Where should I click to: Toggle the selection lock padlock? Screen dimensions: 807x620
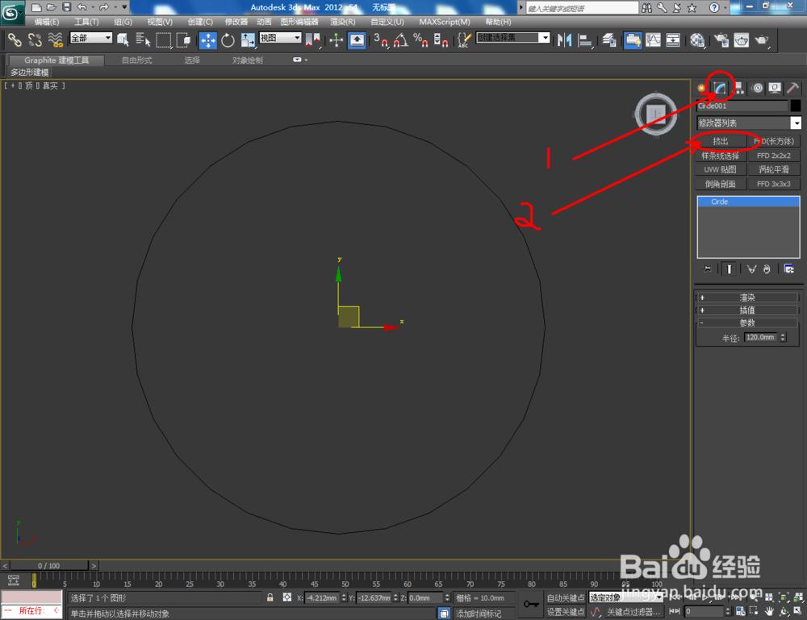coord(270,597)
